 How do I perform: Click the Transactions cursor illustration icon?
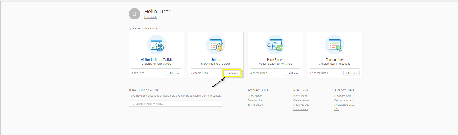pyautogui.click(x=334, y=45)
